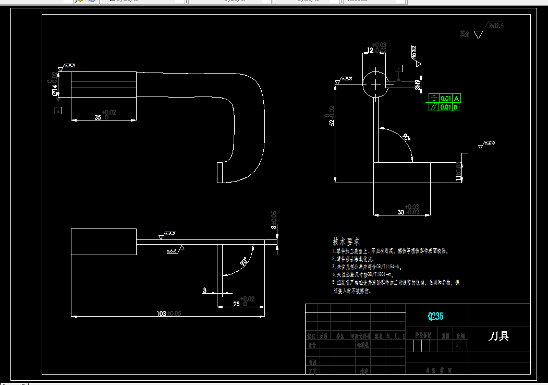Select the 技术要求 heading text
The image size is (548, 385).
(x=346, y=242)
